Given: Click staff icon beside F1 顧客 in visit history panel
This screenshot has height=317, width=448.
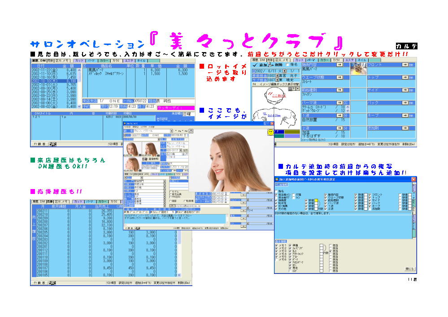Looking at the screenshot, I should pos(52,144).
